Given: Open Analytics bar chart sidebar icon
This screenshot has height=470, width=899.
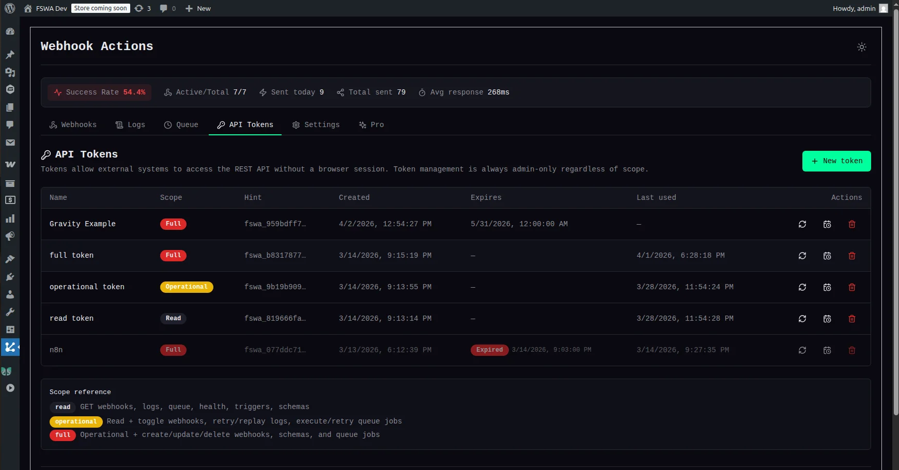Looking at the screenshot, I should tap(10, 218).
